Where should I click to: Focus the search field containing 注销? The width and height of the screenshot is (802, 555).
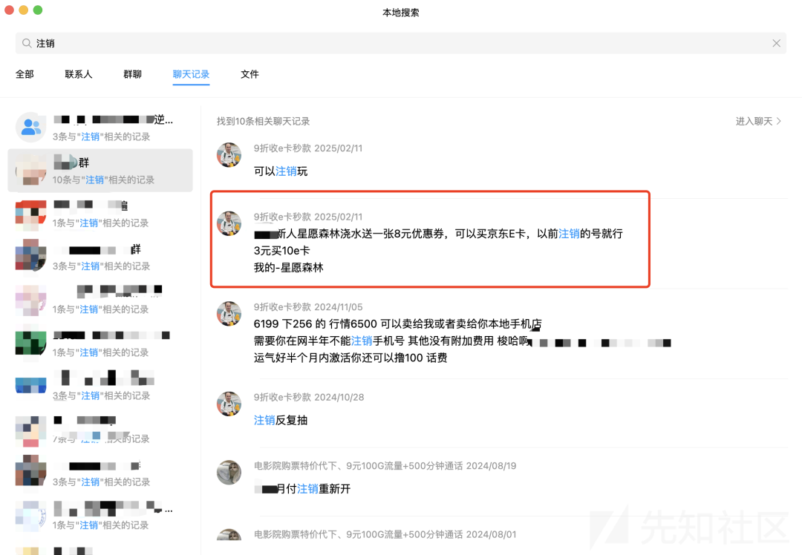pos(400,44)
